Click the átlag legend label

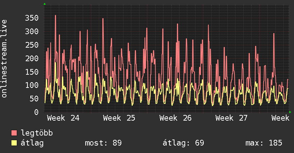tap(32, 143)
